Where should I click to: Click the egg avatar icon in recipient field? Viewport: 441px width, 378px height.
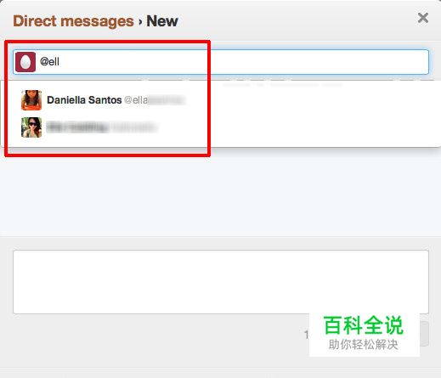[25, 62]
